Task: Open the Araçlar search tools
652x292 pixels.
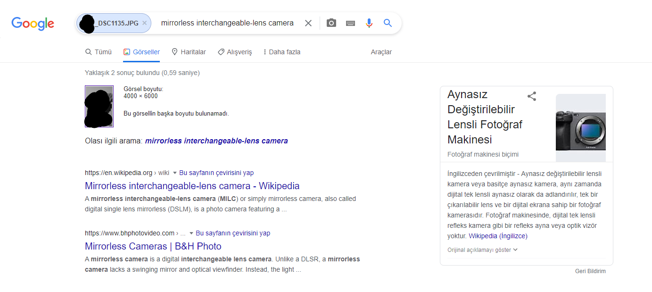Action: [x=381, y=52]
